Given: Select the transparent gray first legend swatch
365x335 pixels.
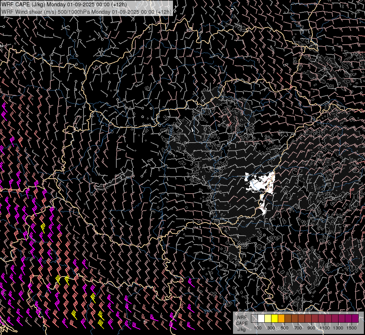Looking at the screenshot, I should click(x=254, y=318).
